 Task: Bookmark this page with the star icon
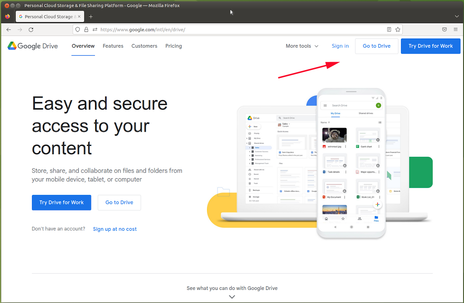[x=398, y=30]
